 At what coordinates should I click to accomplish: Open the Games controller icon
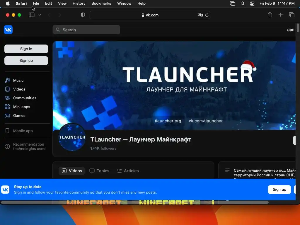pos(7,115)
